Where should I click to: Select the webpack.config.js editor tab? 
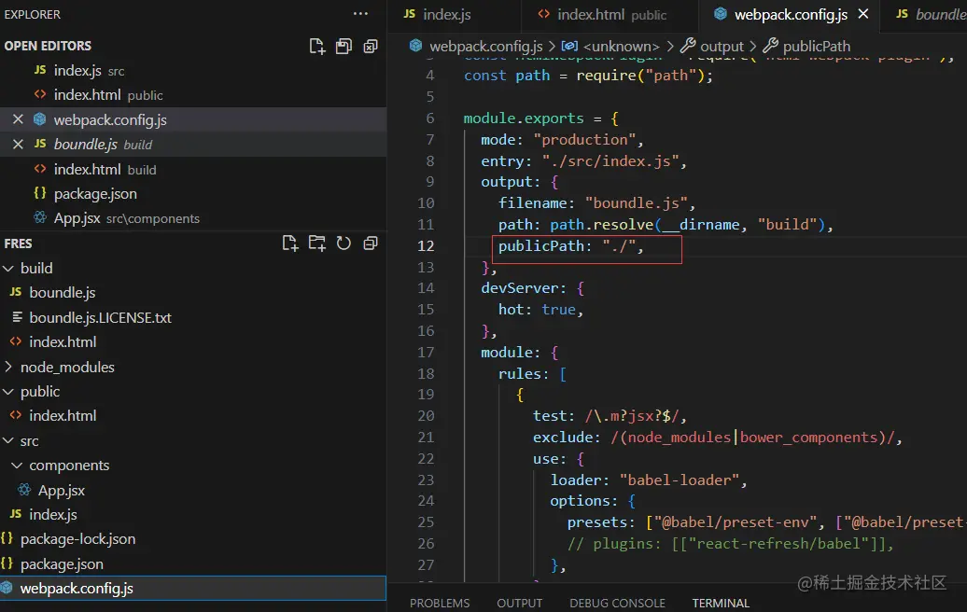coord(791,15)
